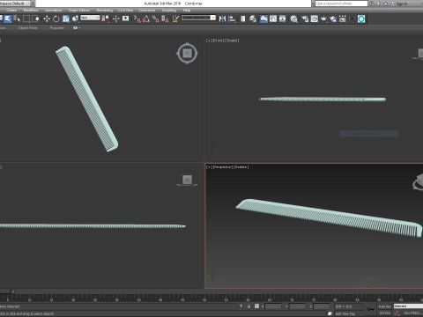Viewport: 423px width, 317px height.
Task: Click the X coordinate field
Action: [x=273, y=306]
